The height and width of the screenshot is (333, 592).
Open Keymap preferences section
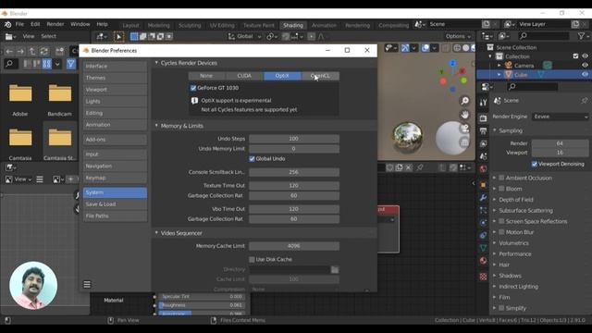point(115,178)
